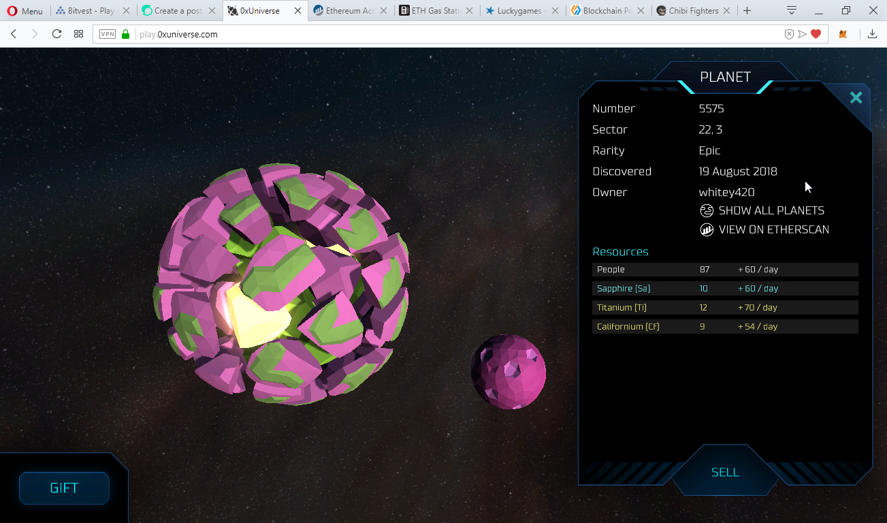Screen dimensions: 887x523
Task: Open a new browser tab
Action: pyautogui.click(x=747, y=11)
